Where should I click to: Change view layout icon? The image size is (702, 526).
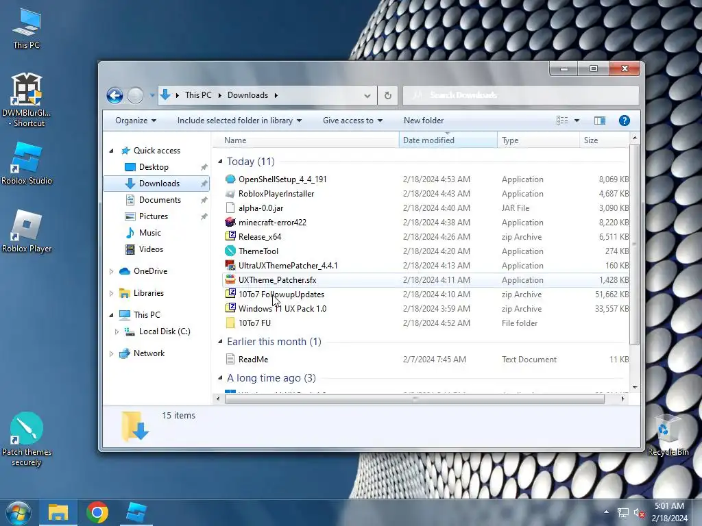(x=562, y=121)
